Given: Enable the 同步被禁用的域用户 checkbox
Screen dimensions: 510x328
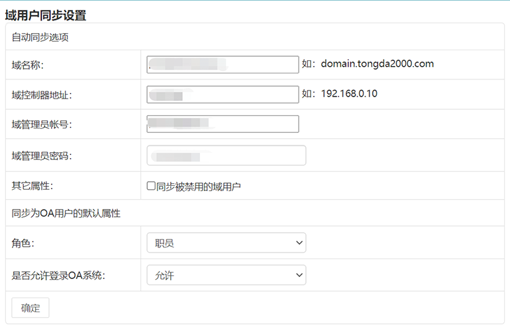Looking at the screenshot, I should pos(151,186).
